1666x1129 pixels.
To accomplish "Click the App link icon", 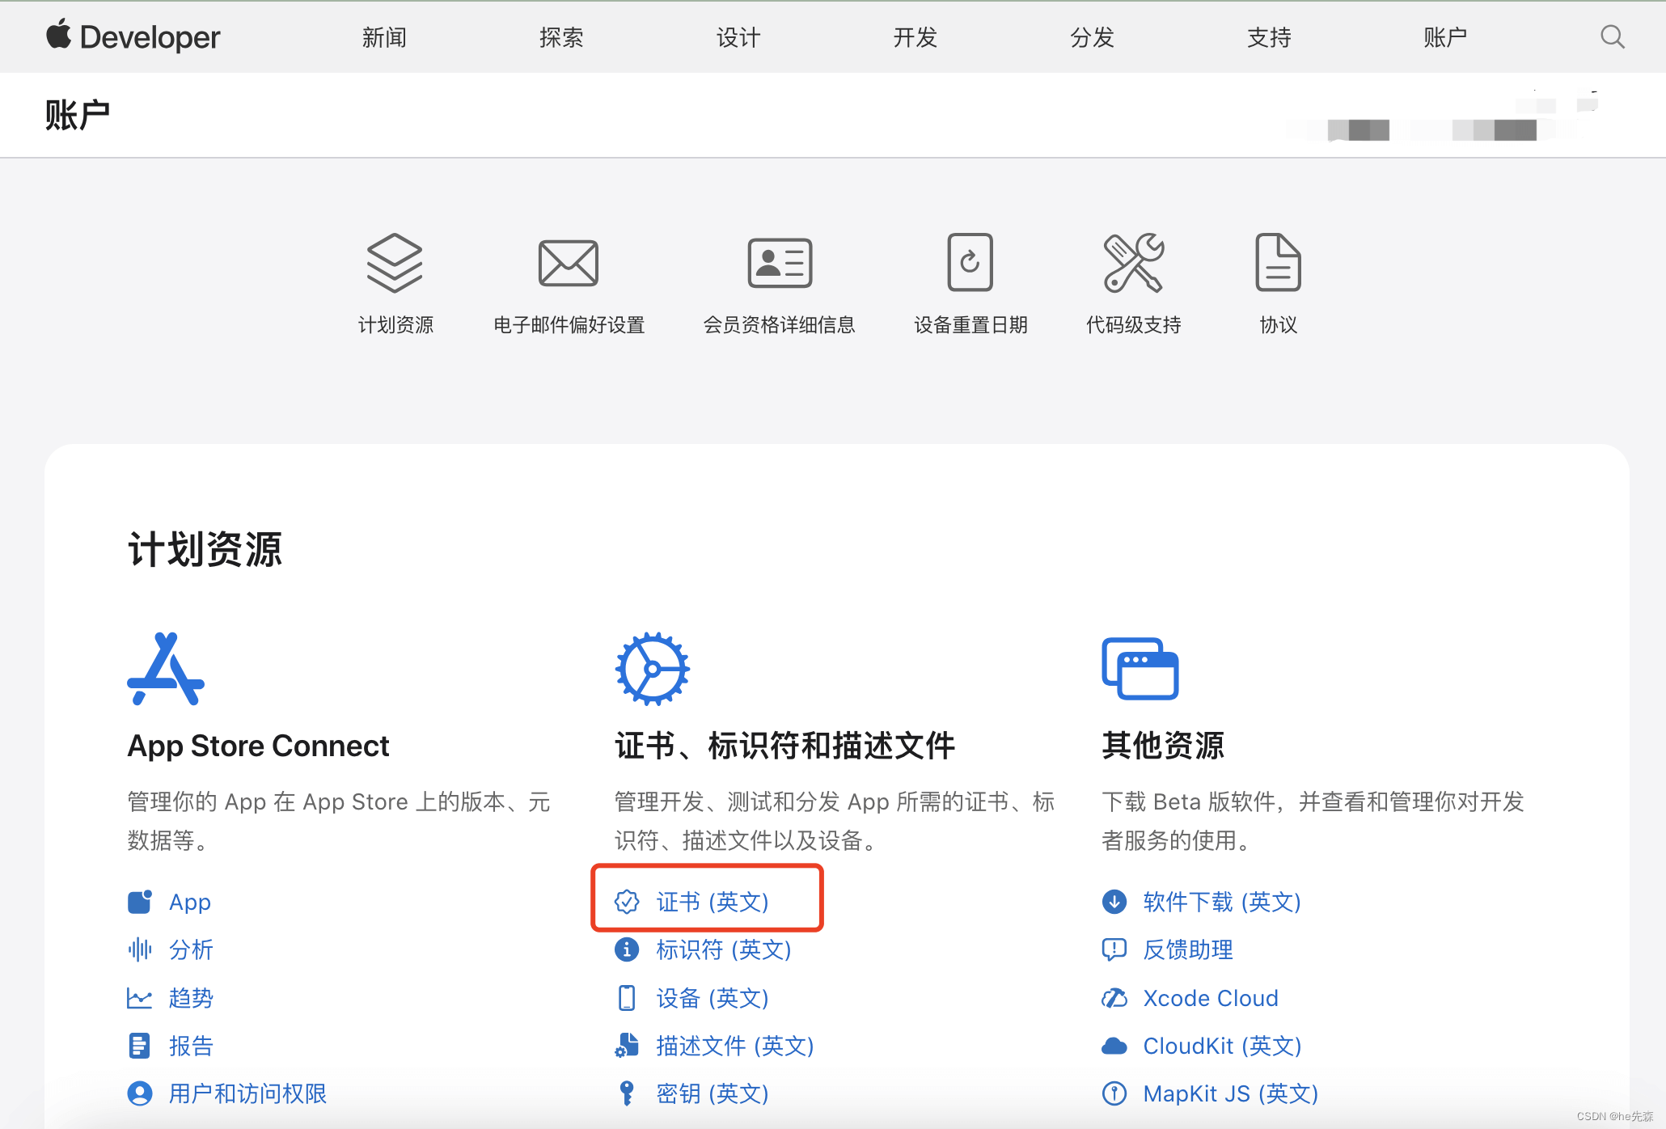I will click(x=140, y=902).
